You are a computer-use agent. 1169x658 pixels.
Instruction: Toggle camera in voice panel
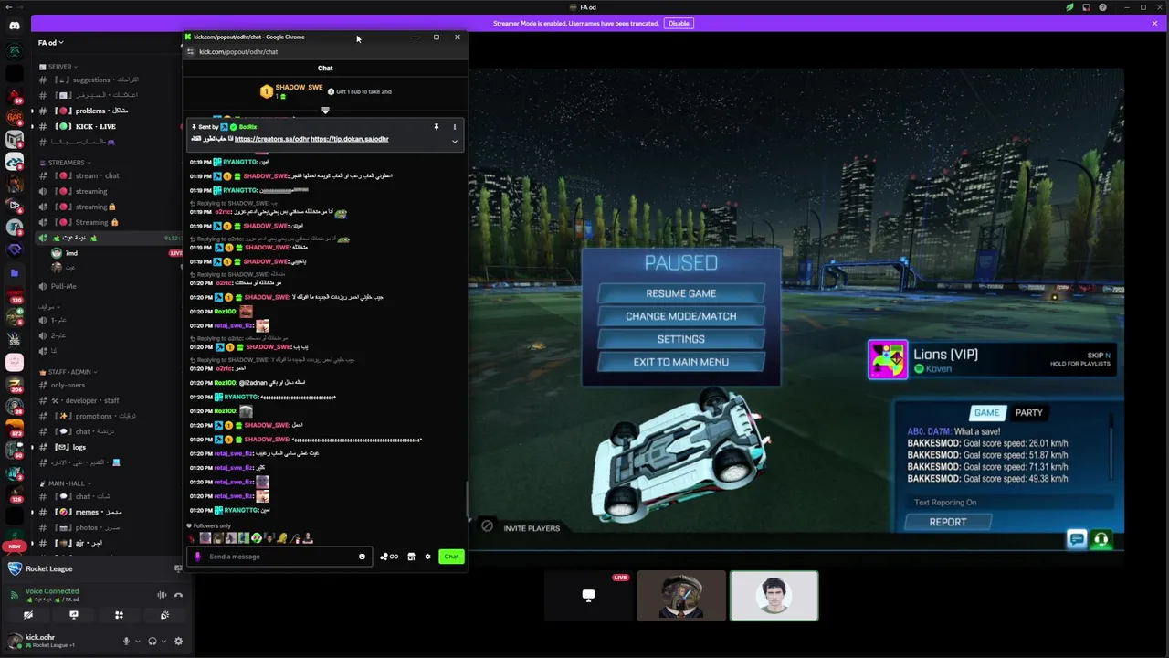(x=28, y=615)
